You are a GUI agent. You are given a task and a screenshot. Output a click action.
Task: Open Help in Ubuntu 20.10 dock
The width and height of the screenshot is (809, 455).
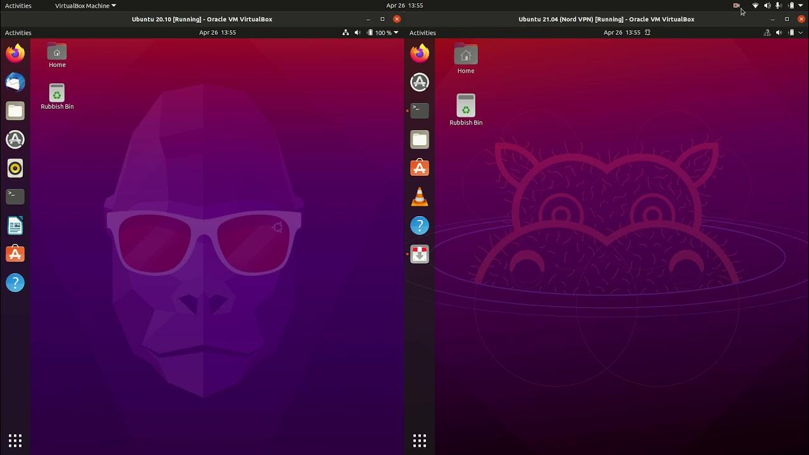click(x=15, y=283)
